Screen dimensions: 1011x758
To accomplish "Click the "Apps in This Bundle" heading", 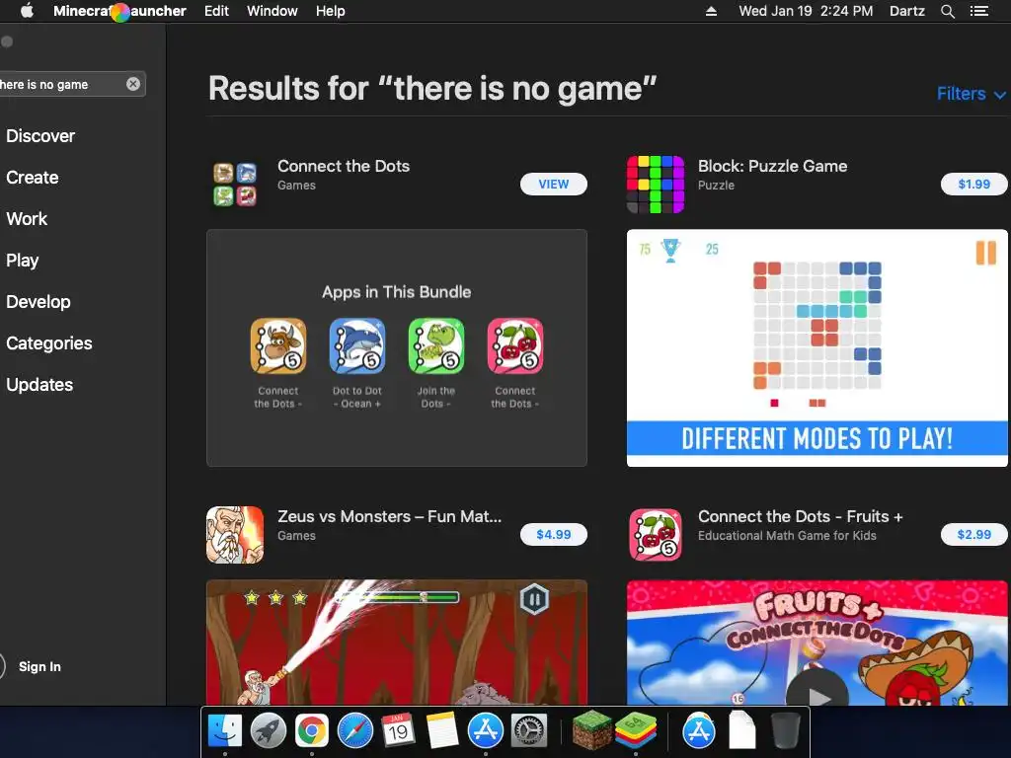I will click(397, 292).
